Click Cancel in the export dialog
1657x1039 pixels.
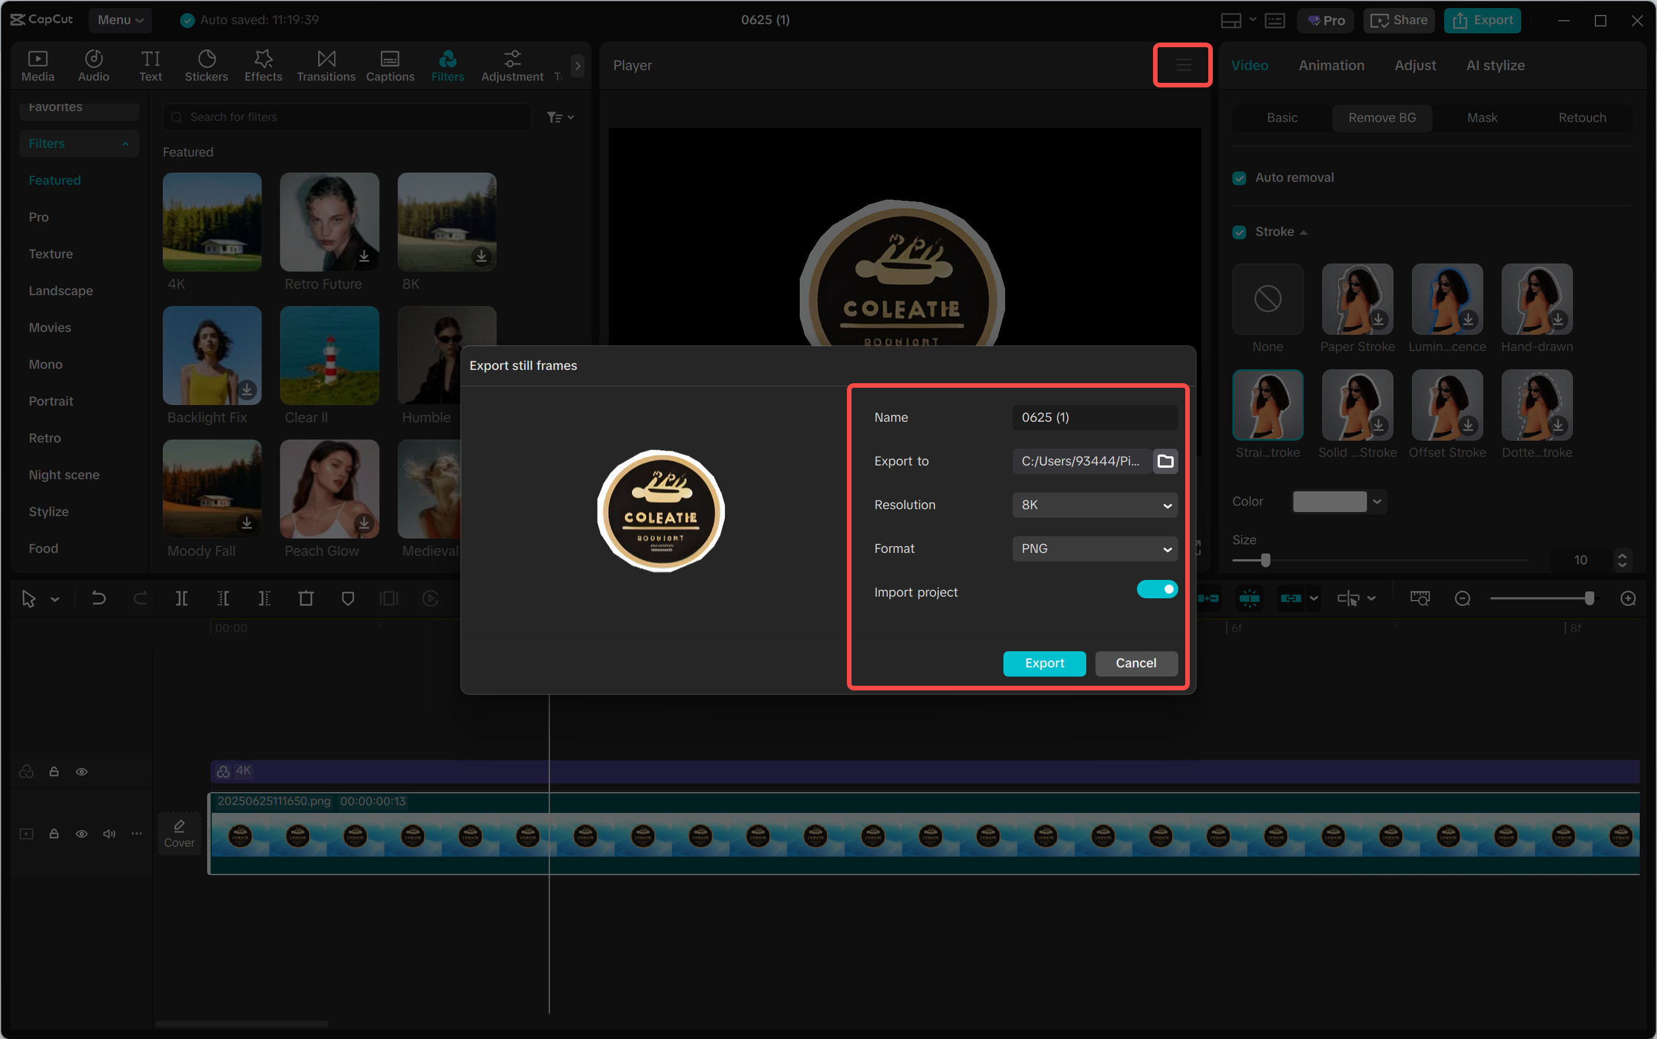(1135, 663)
